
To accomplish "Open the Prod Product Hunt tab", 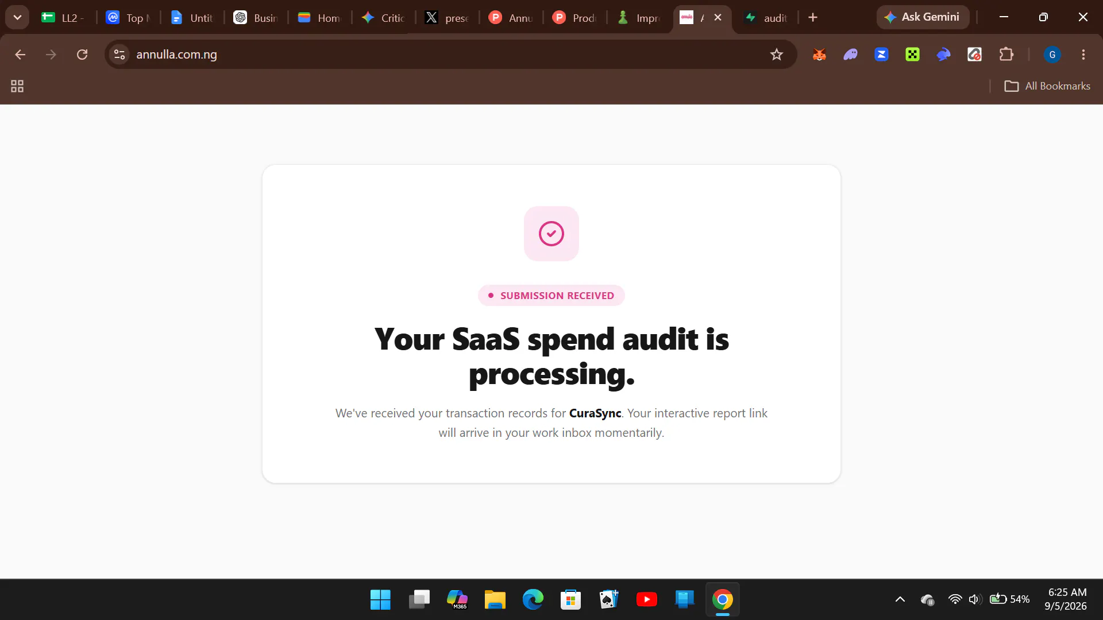I will 575,18.
